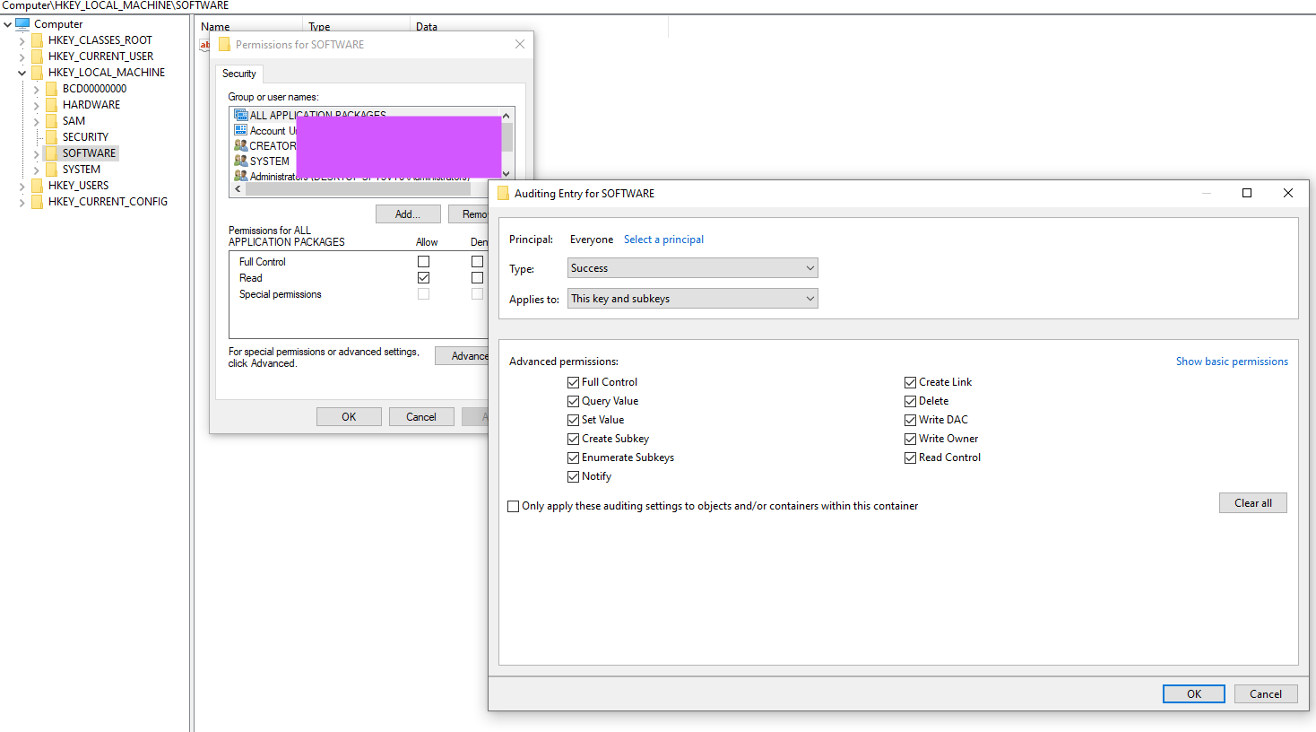Check Allow Full Control in Permissions dialog
The height and width of the screenshot is (732, 1316).
tap(423, 262)
